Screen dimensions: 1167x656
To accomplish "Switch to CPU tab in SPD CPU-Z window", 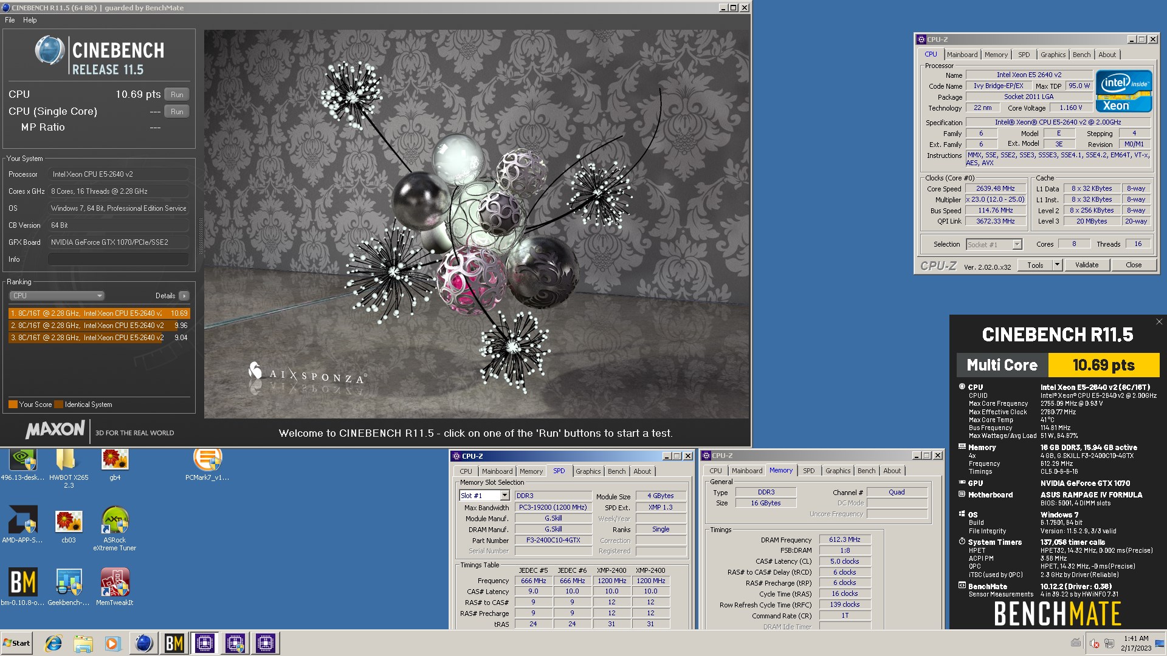I will tap(466, 471).
